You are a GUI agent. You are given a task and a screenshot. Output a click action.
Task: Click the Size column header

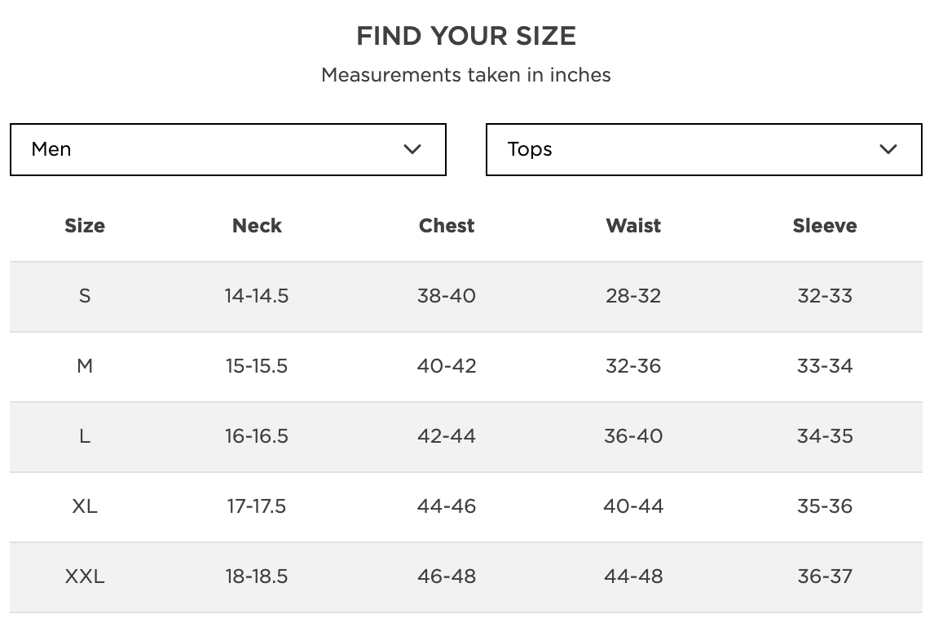point(85,226)
